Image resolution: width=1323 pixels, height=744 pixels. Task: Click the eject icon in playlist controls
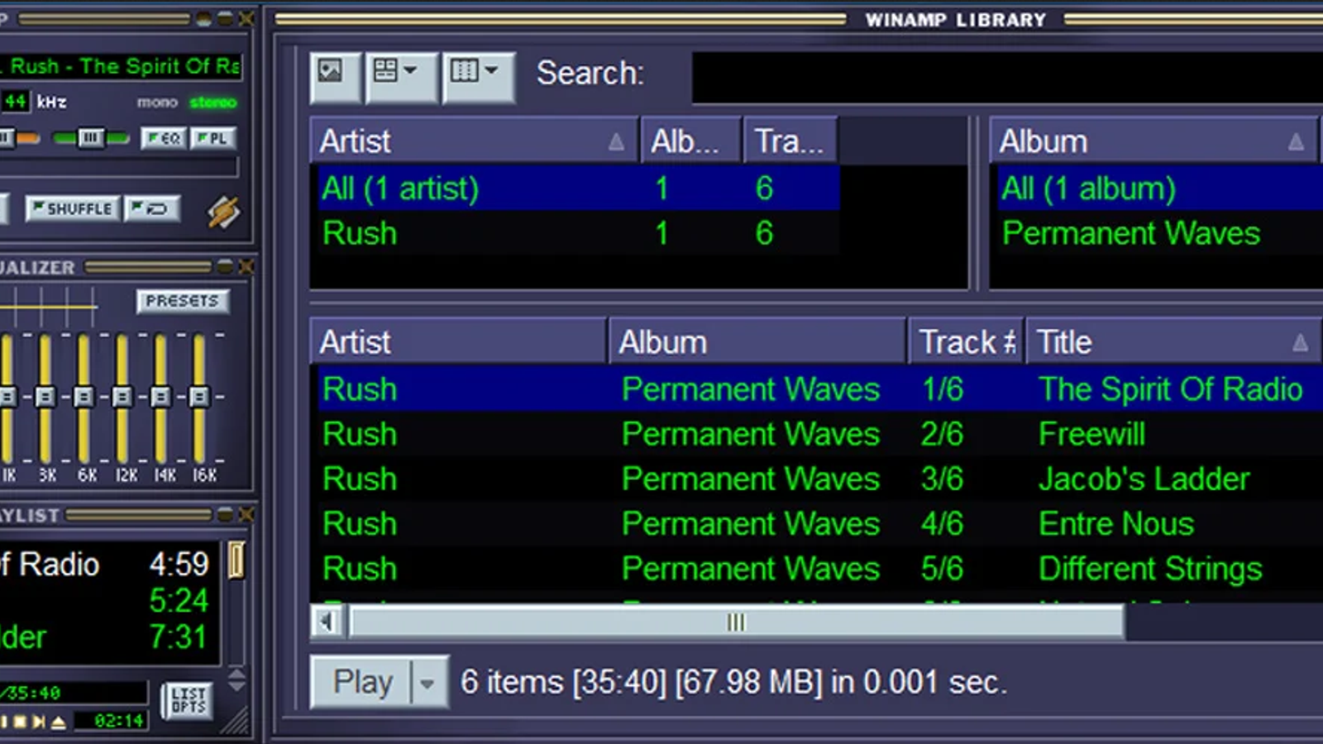(x=58, y=723)
